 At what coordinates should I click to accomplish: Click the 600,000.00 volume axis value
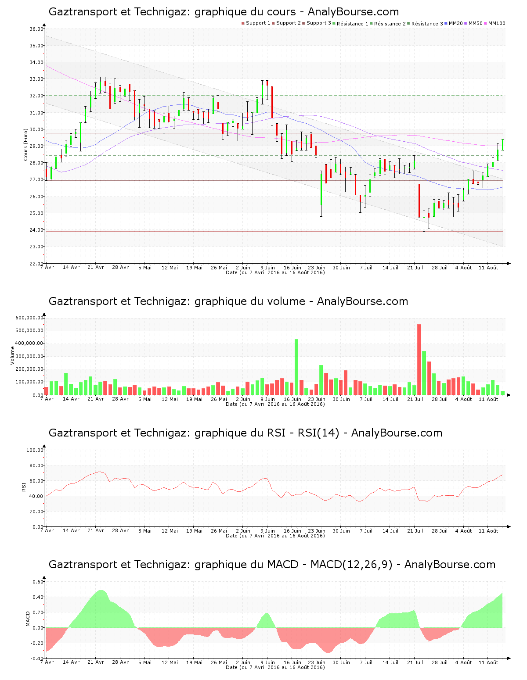click(29, 318)
